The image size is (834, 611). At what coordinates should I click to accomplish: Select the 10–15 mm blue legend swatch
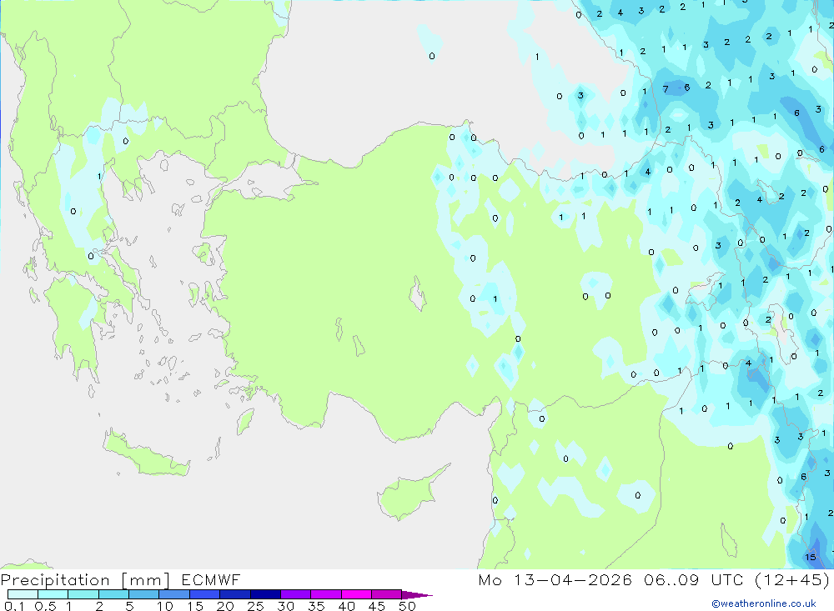pyautogui.click(x=174, y=594)
